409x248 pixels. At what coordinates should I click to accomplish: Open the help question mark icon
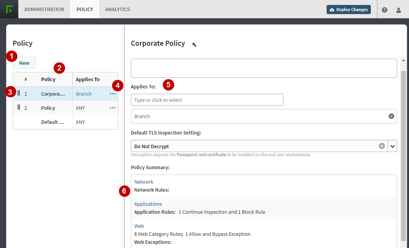[x=385, y=10]
